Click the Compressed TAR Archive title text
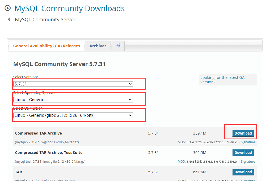274x181 pixels. point(39,133)
